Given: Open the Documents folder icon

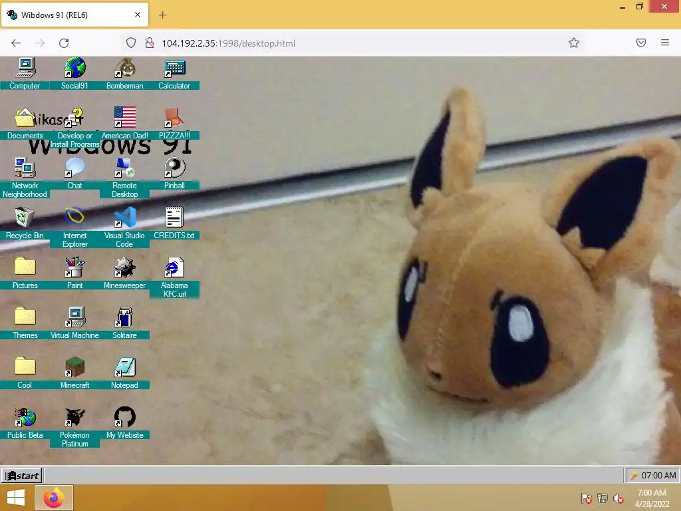Looking at the screenshot, I should pyautogui.click(x=25, y=123).
